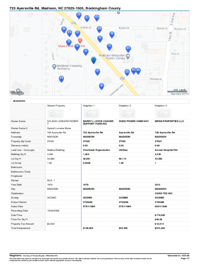
Task: Click Madison Housing Authority map icon
Action: point(54,67)
